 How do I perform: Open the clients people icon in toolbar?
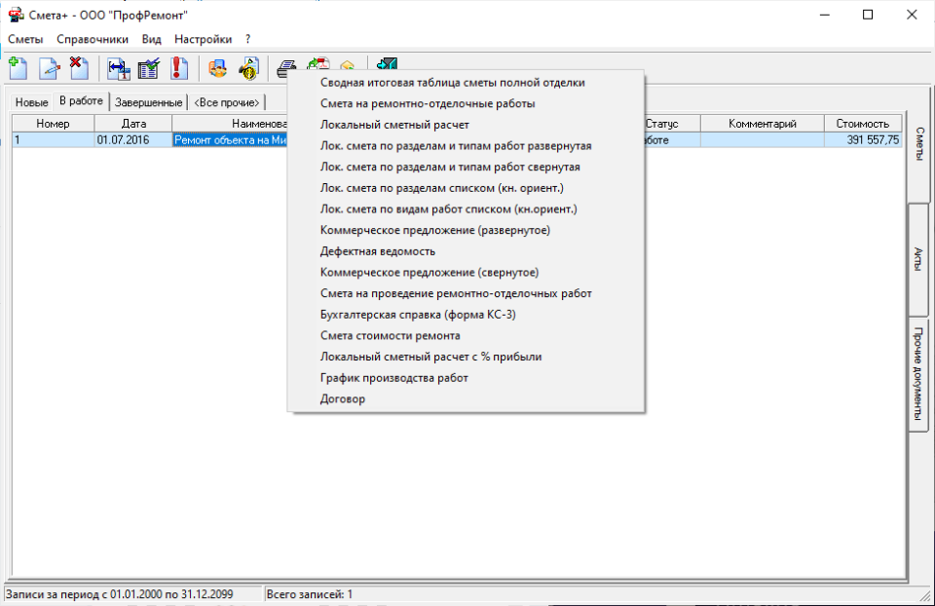pos(217,68)
